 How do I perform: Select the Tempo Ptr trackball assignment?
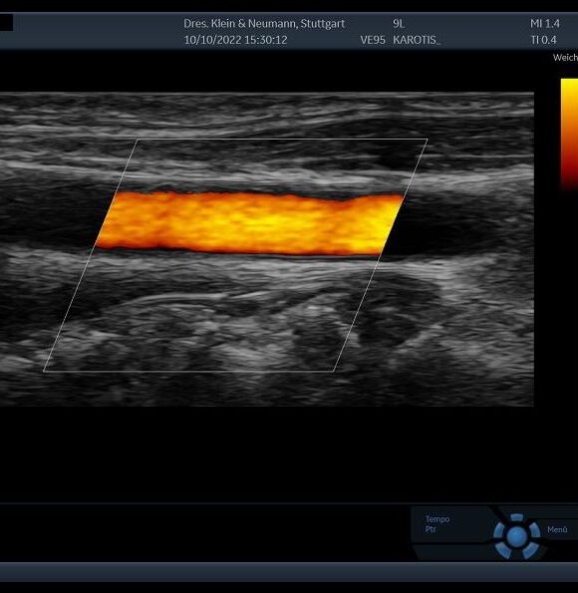[x=437, y=524]
